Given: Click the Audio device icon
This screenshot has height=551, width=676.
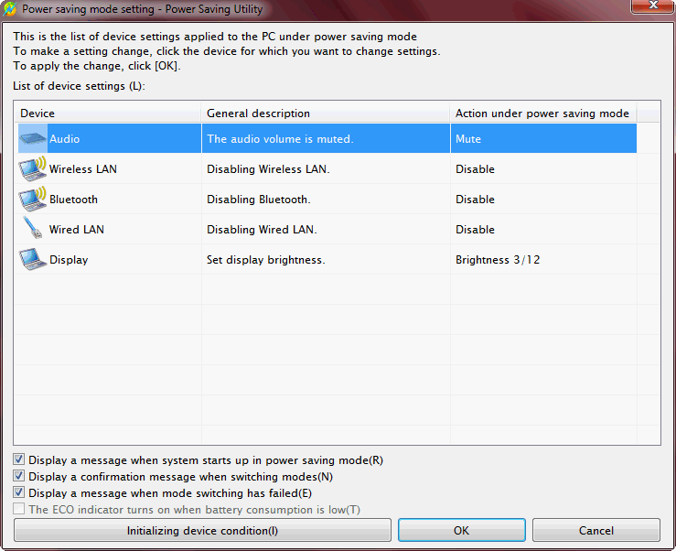Looking at the screenshot, I should pos(33,138).
